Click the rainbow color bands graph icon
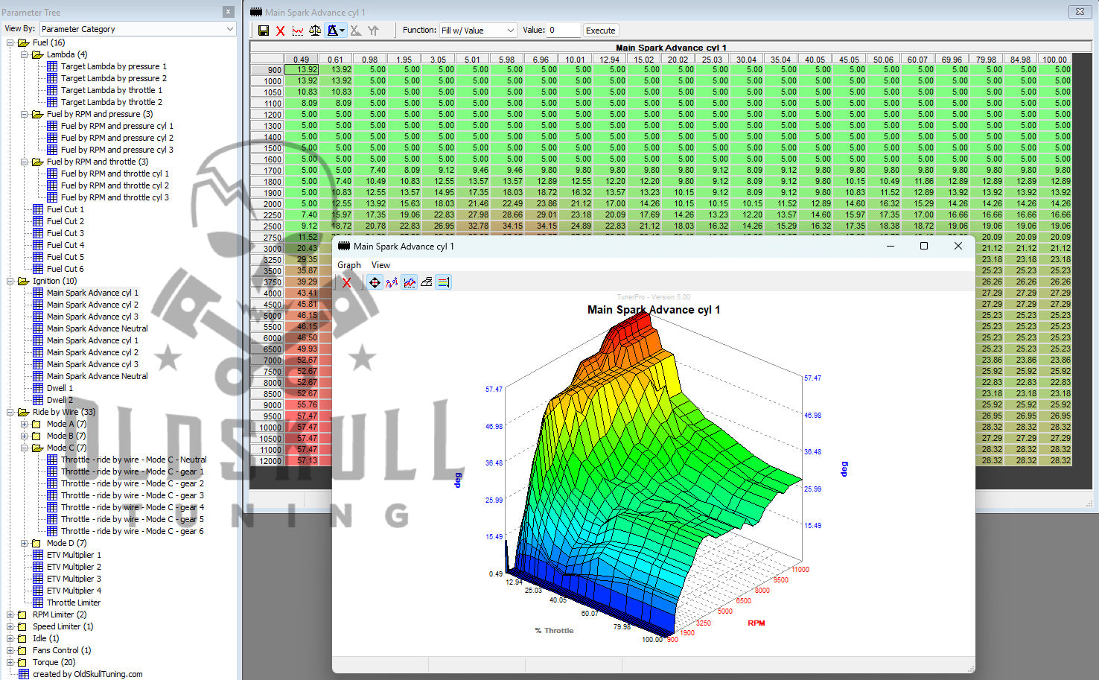Image resolution: width=1099 pixels, height=680 pixels. click(443, 282)
